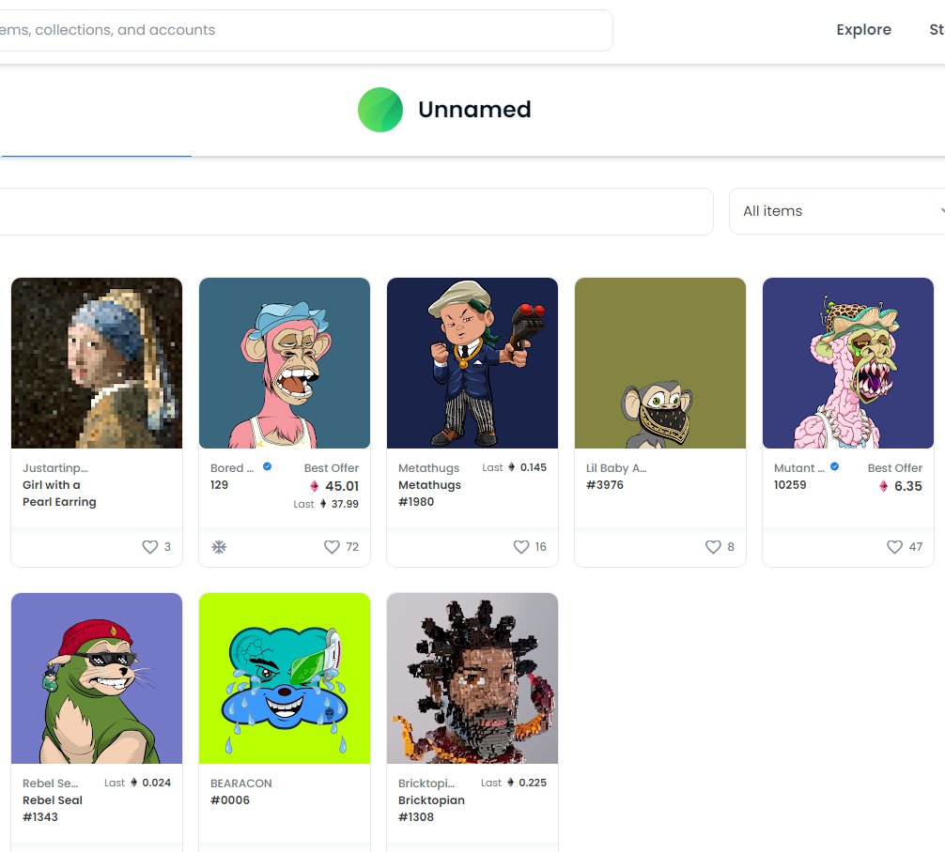Open the Explore menu
Viewport: 945px width, 852px height.
point(863,29)
